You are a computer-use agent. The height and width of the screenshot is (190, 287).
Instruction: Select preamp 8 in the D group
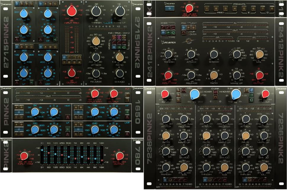[x=272, y=8]
